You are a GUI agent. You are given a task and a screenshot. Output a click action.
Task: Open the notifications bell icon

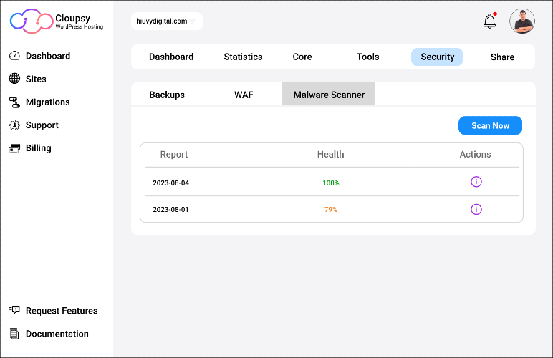pyautogui.click(x=489, y=21)
